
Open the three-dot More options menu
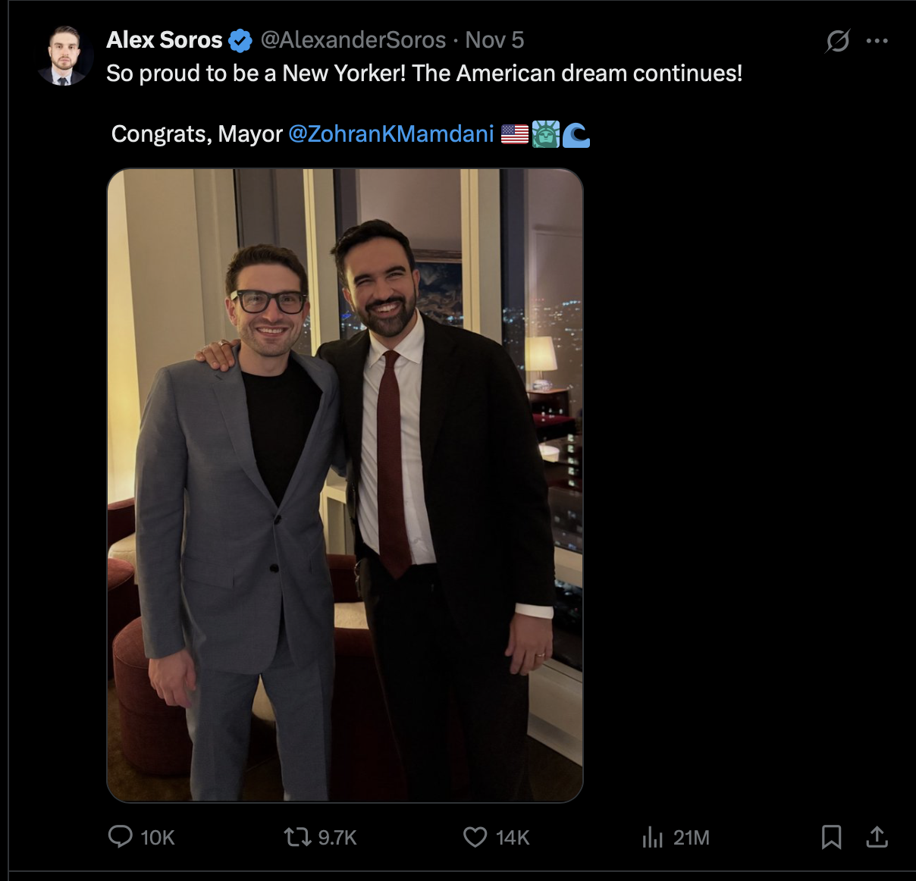coord(877,41)
